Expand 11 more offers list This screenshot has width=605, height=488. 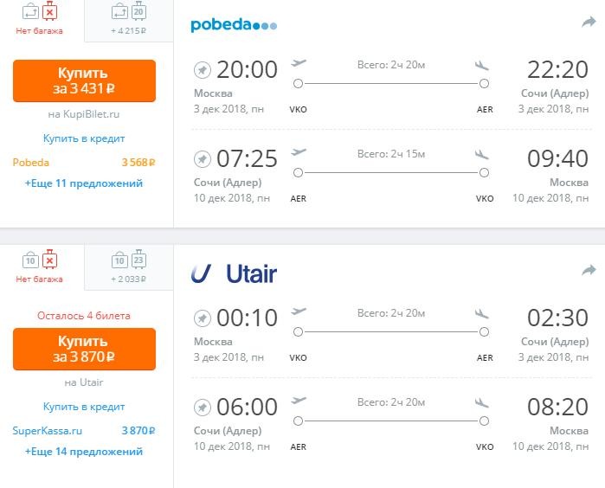[84, 183]
